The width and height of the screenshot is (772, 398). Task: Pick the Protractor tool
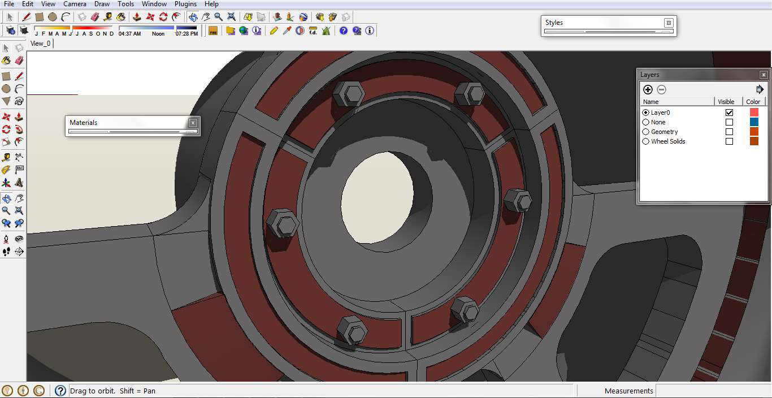click(6, 170)
